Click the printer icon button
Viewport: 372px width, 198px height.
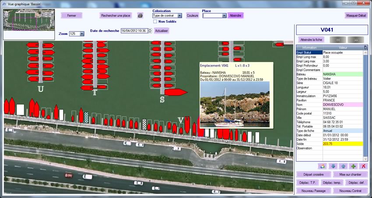140,16
